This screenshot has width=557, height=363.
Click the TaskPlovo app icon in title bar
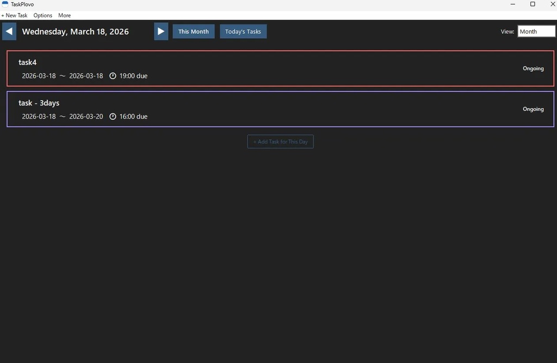pos(5,4)
